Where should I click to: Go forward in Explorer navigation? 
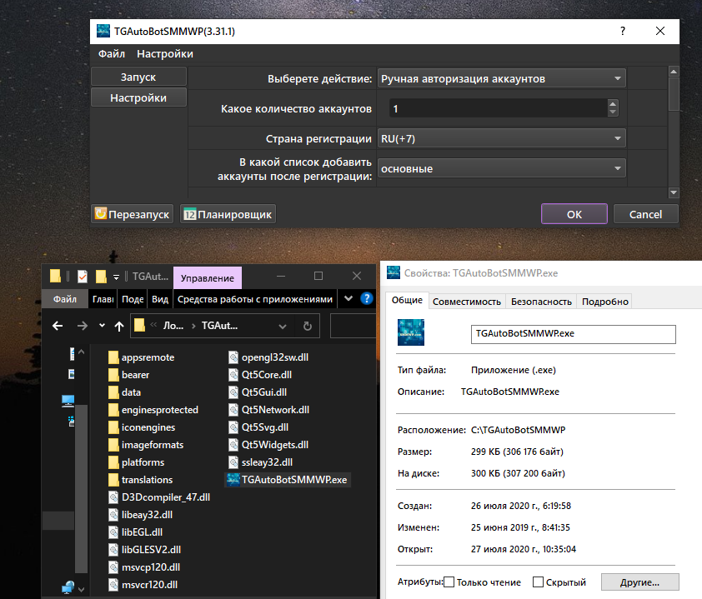click(x=83, y=326)
